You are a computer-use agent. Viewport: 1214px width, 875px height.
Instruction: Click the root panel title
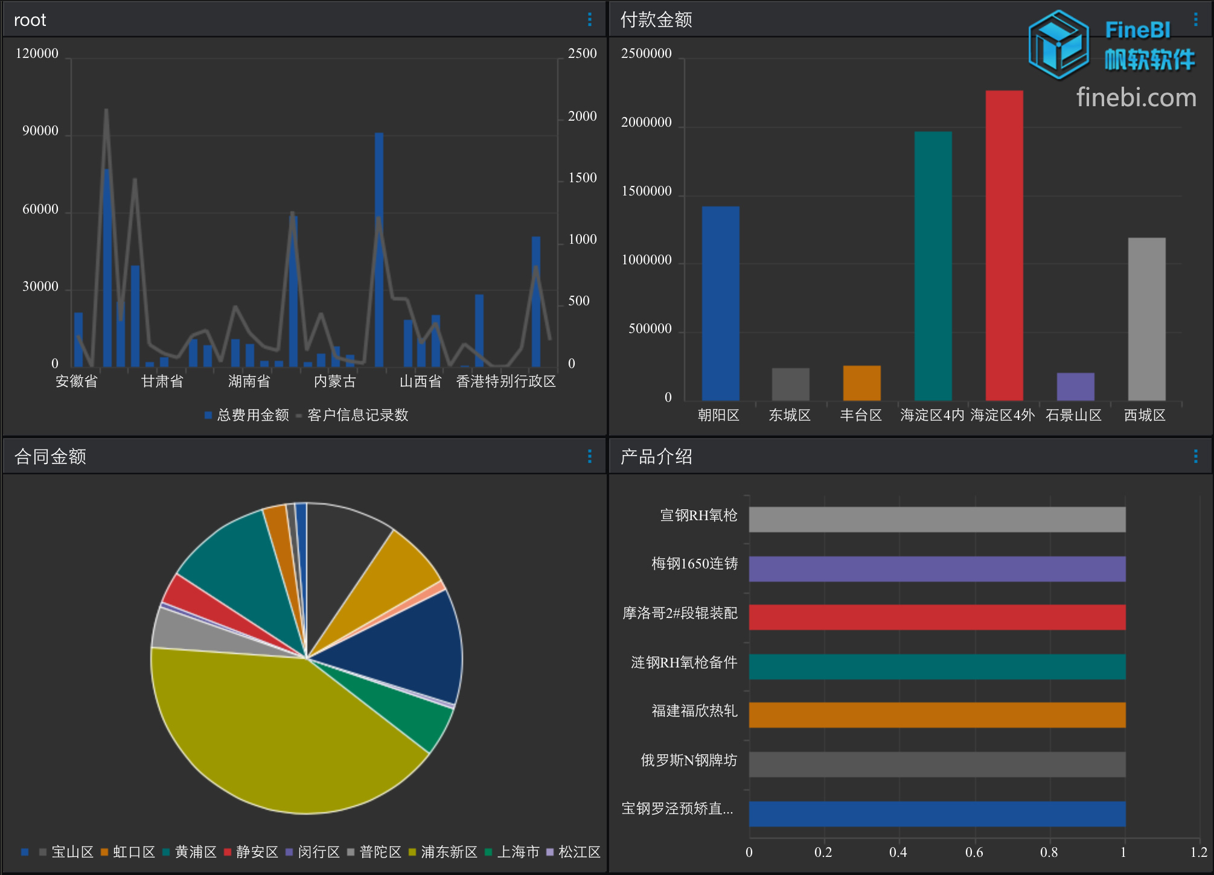[30, 20]
